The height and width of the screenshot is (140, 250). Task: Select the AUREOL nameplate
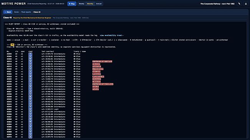click(x=96, y=64)
